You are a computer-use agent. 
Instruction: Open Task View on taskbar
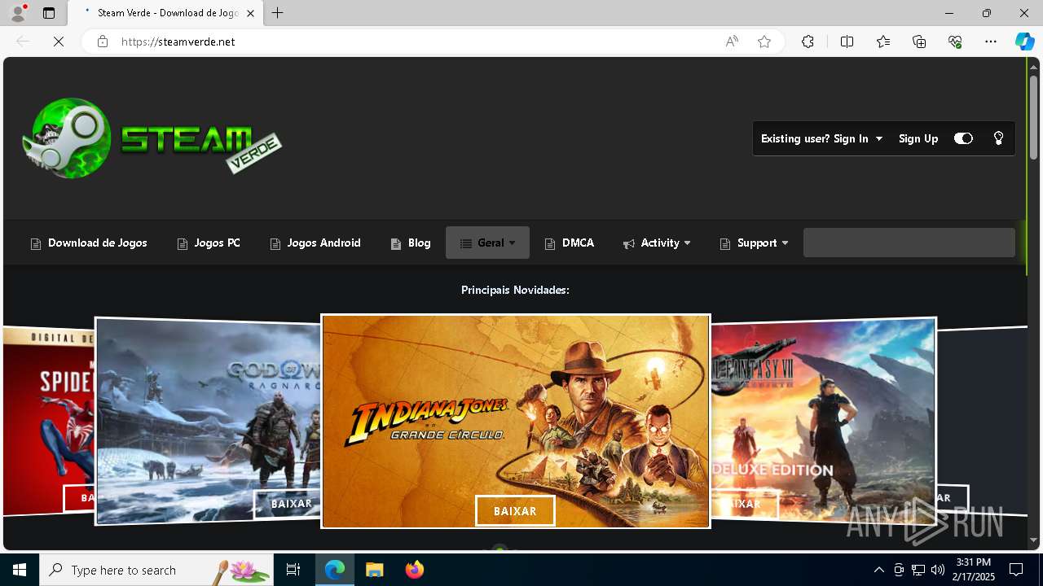coord(293,570)
